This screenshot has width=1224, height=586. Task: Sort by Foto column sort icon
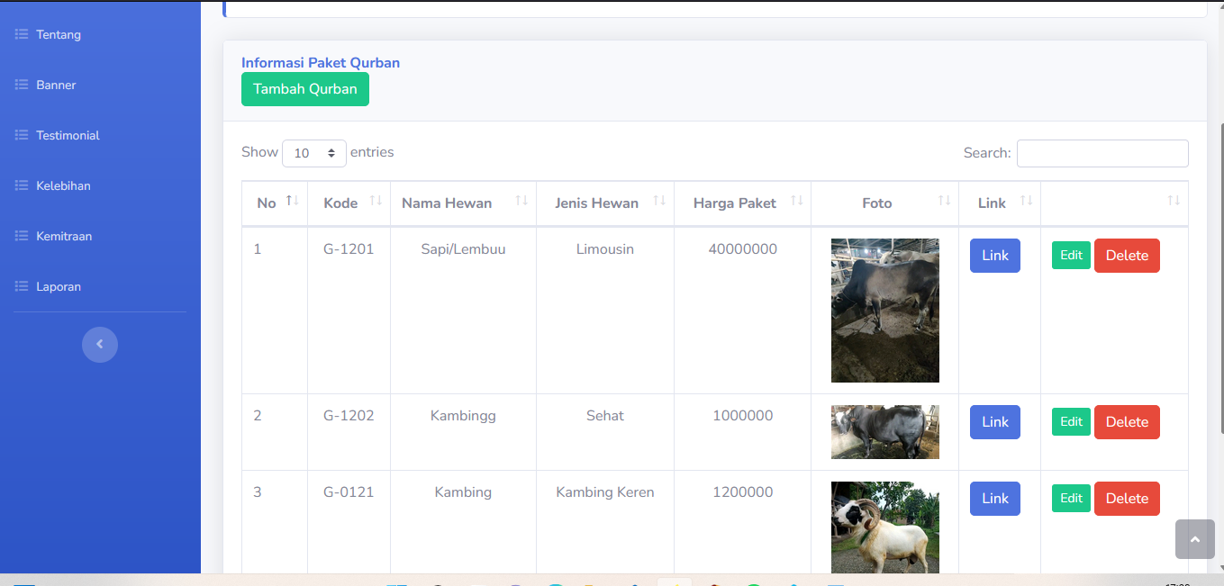(944, 201)
